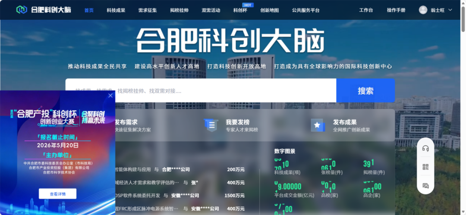The image size is (466, 215).
Task: Go to 创新地图
Action: click(x=270, y=10)
